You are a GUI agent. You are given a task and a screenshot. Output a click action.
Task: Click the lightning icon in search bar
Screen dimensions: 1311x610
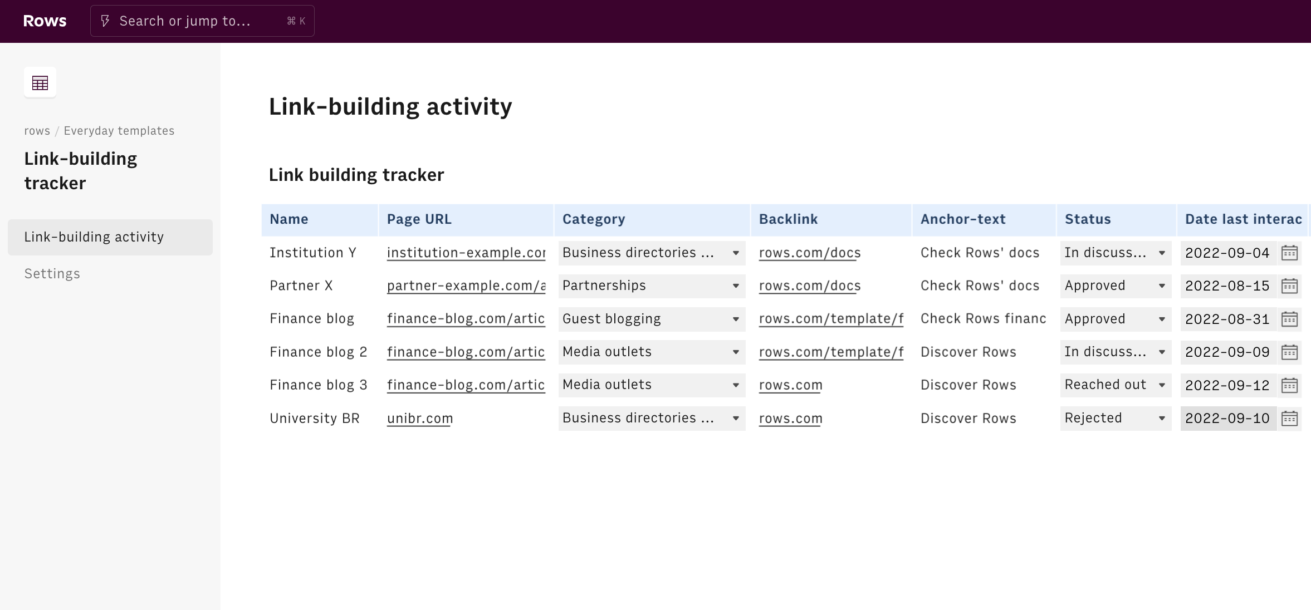tap(105, 21)
